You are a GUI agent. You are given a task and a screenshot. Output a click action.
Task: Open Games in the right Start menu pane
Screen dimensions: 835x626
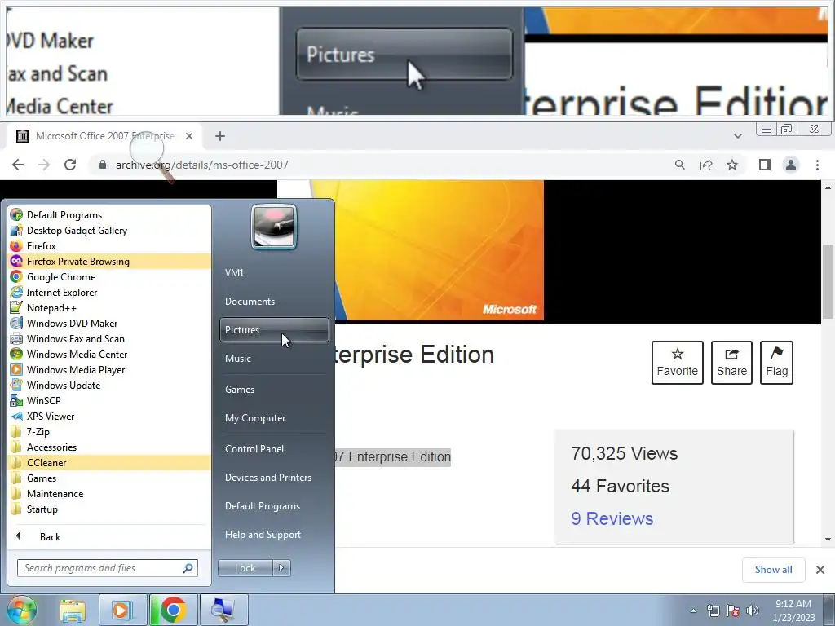click(274, 389)
